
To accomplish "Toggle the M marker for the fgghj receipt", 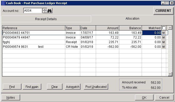I will (163, 42).
